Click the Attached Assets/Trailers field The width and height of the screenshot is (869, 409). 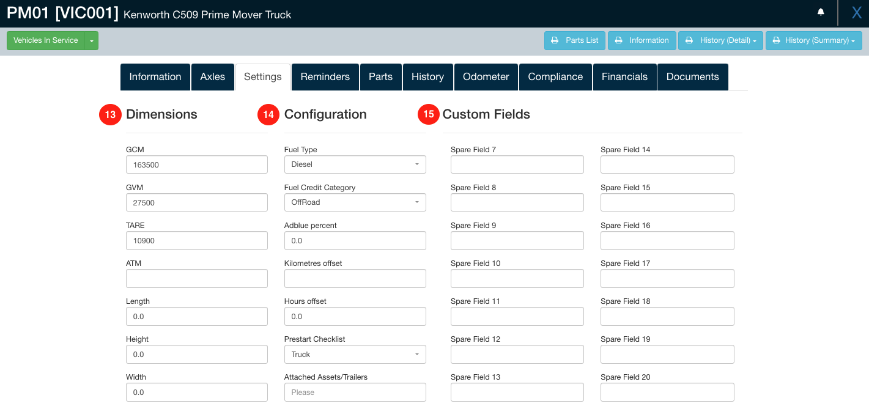click(x=355, y=392)
